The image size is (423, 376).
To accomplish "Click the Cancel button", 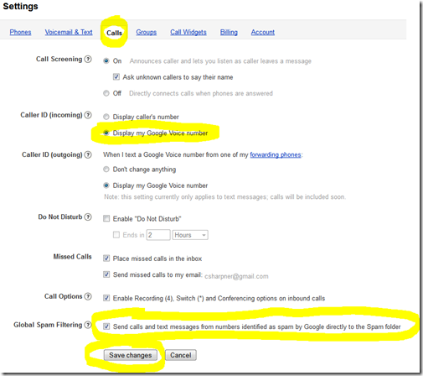I will (x=181, y=355).
